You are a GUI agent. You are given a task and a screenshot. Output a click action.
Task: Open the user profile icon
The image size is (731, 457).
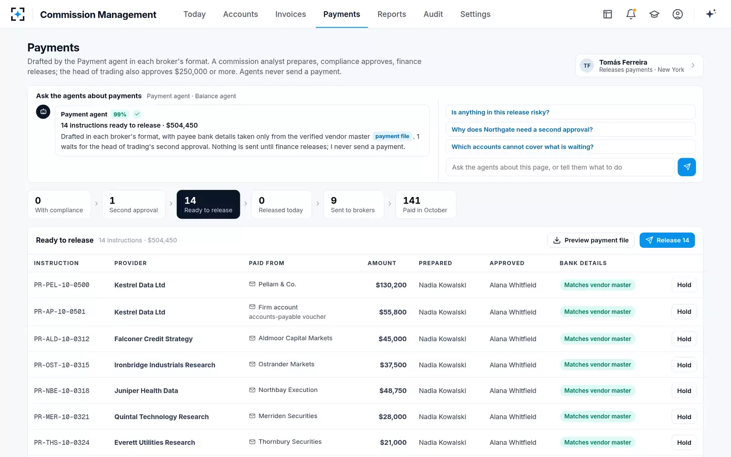(678, 14)
